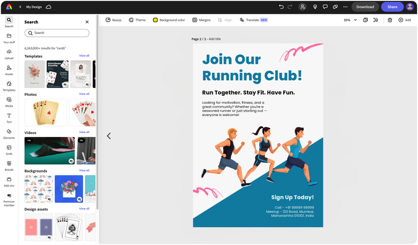The height and width of the screenshot is (245, 418).
Task: Click the page layers icon beside trash
Action: tap(376, 20)
